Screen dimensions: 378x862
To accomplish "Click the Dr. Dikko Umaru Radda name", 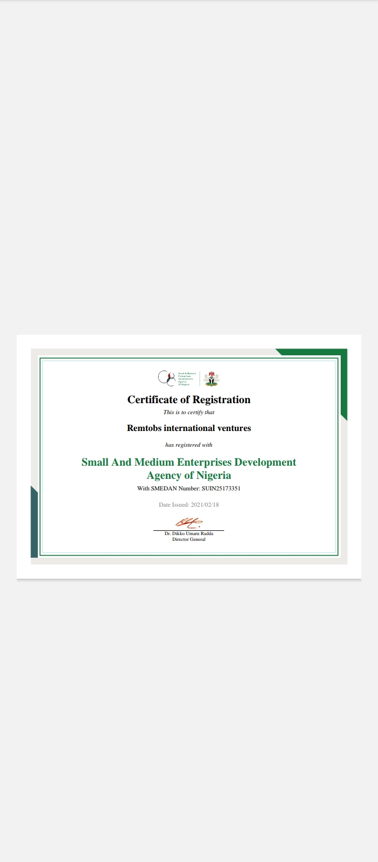I will [x=189, y=533].
